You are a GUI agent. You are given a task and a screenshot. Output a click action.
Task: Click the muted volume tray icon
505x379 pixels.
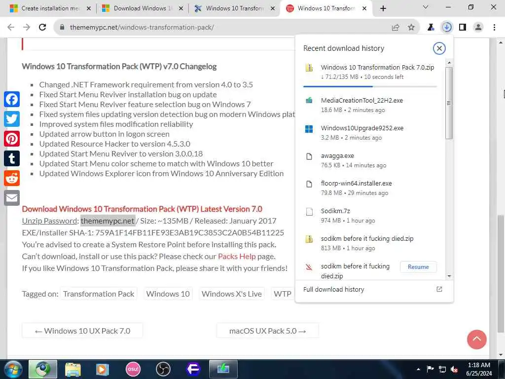click(x=454, y=370)
